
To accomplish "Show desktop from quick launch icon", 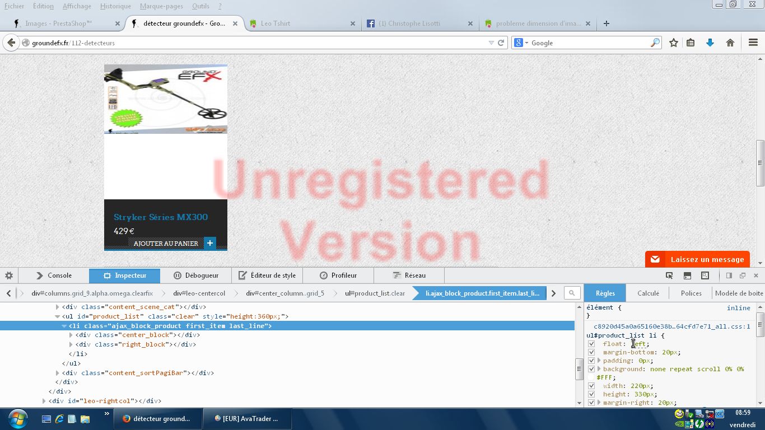I will (x=46, y=419).
